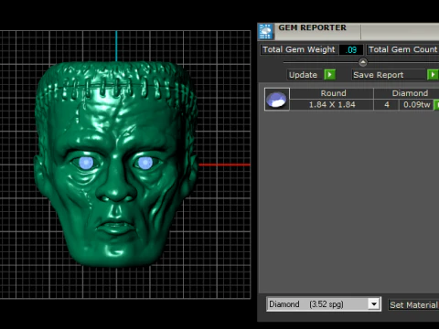Click the round gem thumbnail in report row
The height and width of the screenshot is (329, 439).
[277, 100]
